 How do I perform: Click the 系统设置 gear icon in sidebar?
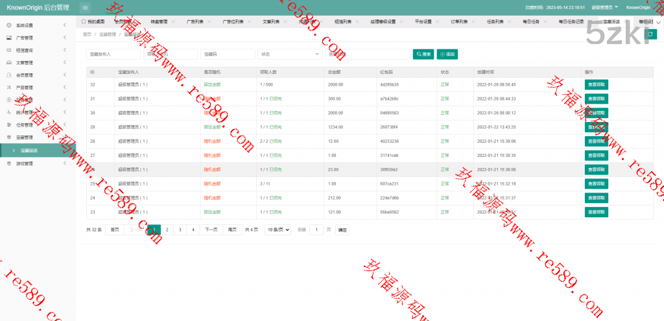click(8, 25)
